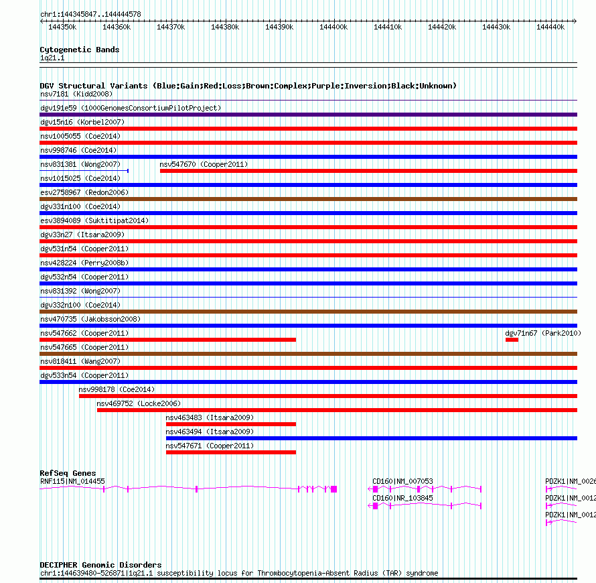Open variant nsv7181 (Kidd2008)
596x583 pixels.
pos(76,94)
